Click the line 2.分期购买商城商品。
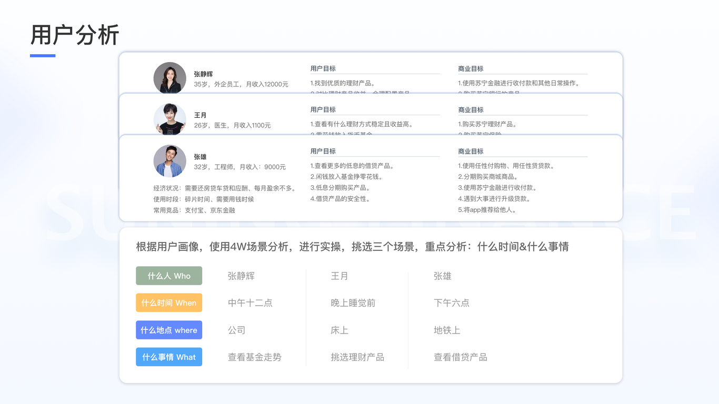 488,177
